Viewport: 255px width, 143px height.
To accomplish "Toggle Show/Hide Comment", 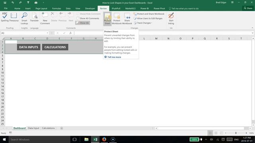I will [x=88, y=14].
